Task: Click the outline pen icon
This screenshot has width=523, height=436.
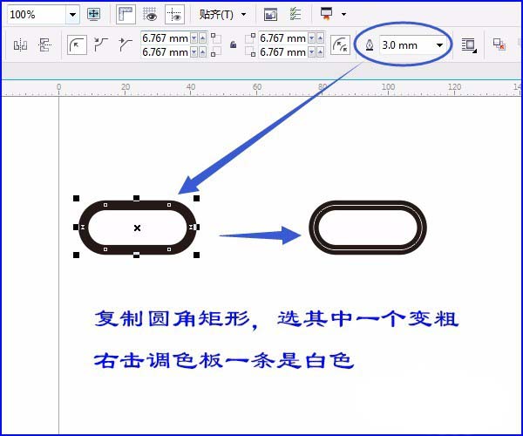Action: [x=370, y=45]
